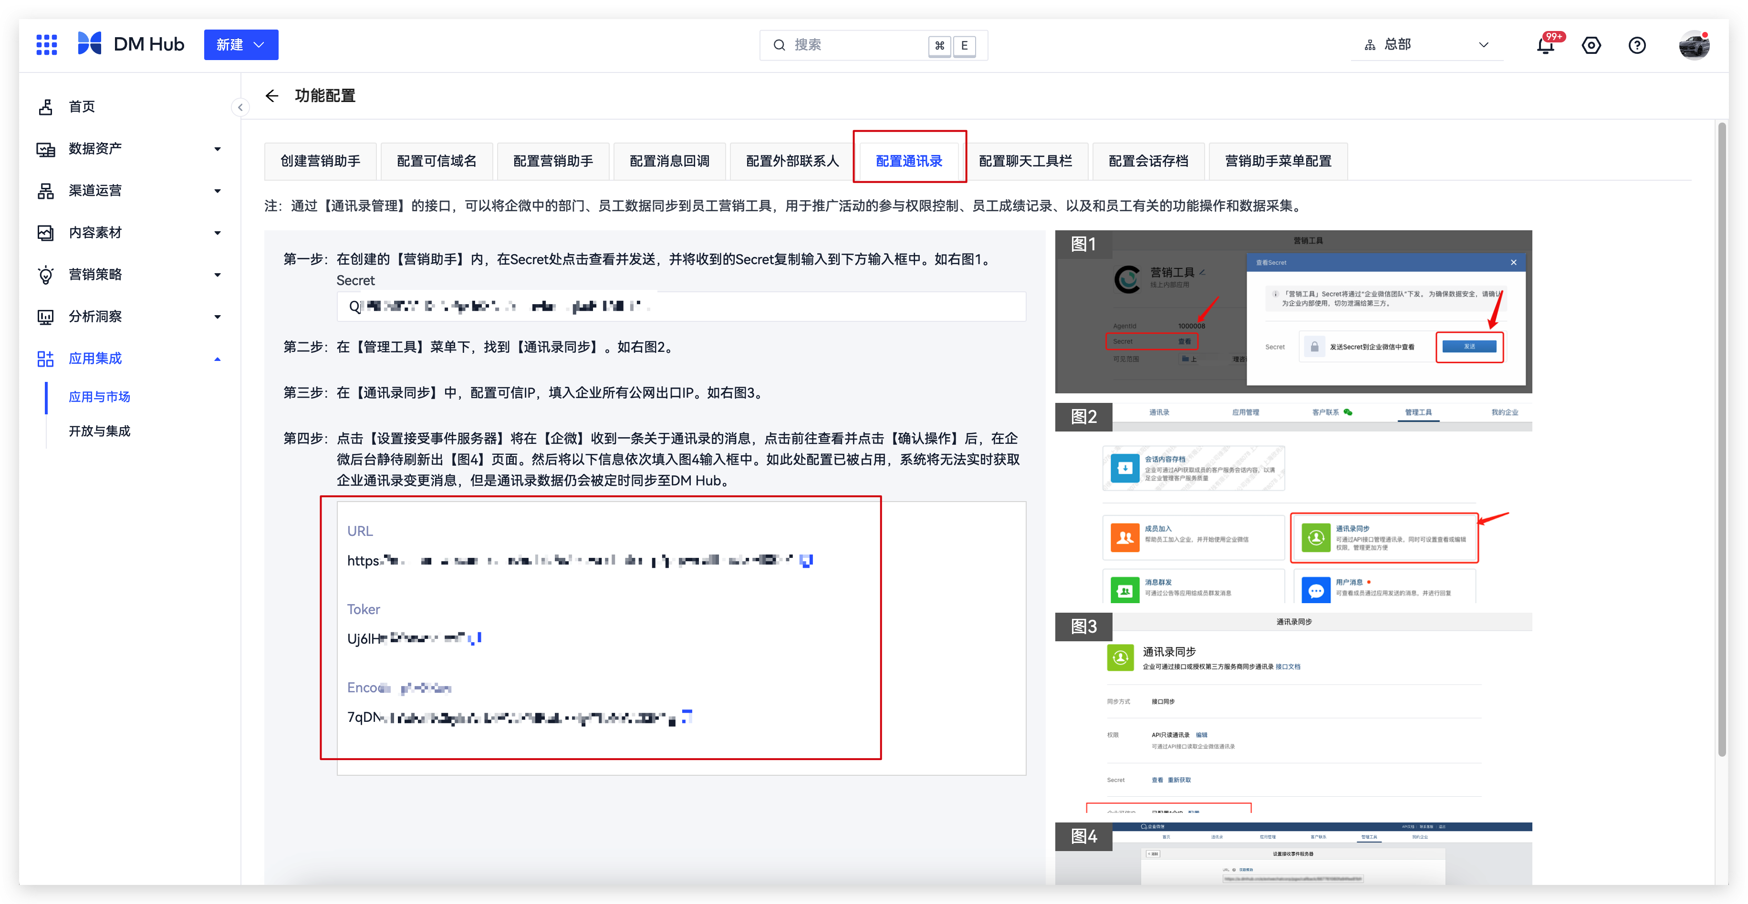The width and height of the screenshot is (1748, 904).
Task: Select the 配置通讯录 tab
Action: [x=910, y=160]
